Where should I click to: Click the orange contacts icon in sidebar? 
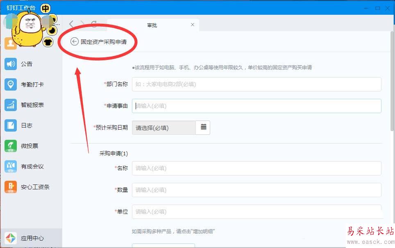(10, 43)
